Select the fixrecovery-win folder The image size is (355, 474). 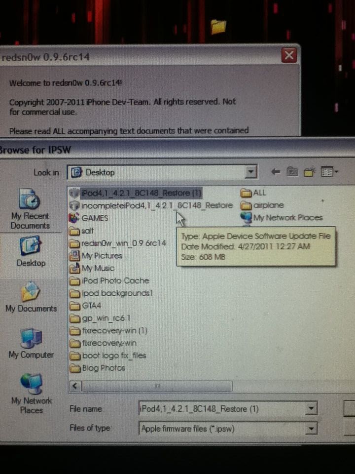pos(103,344)
